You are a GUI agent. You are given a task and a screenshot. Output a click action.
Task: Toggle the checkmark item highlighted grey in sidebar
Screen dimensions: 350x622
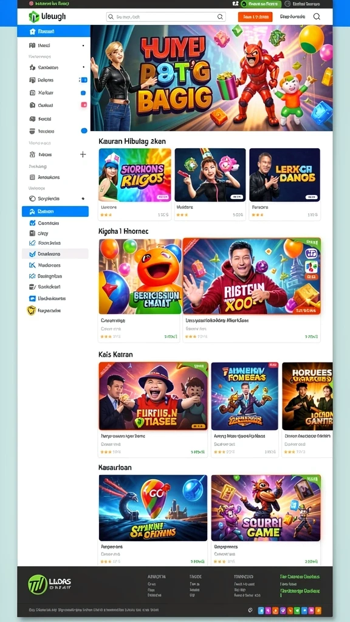coord(55,254)
